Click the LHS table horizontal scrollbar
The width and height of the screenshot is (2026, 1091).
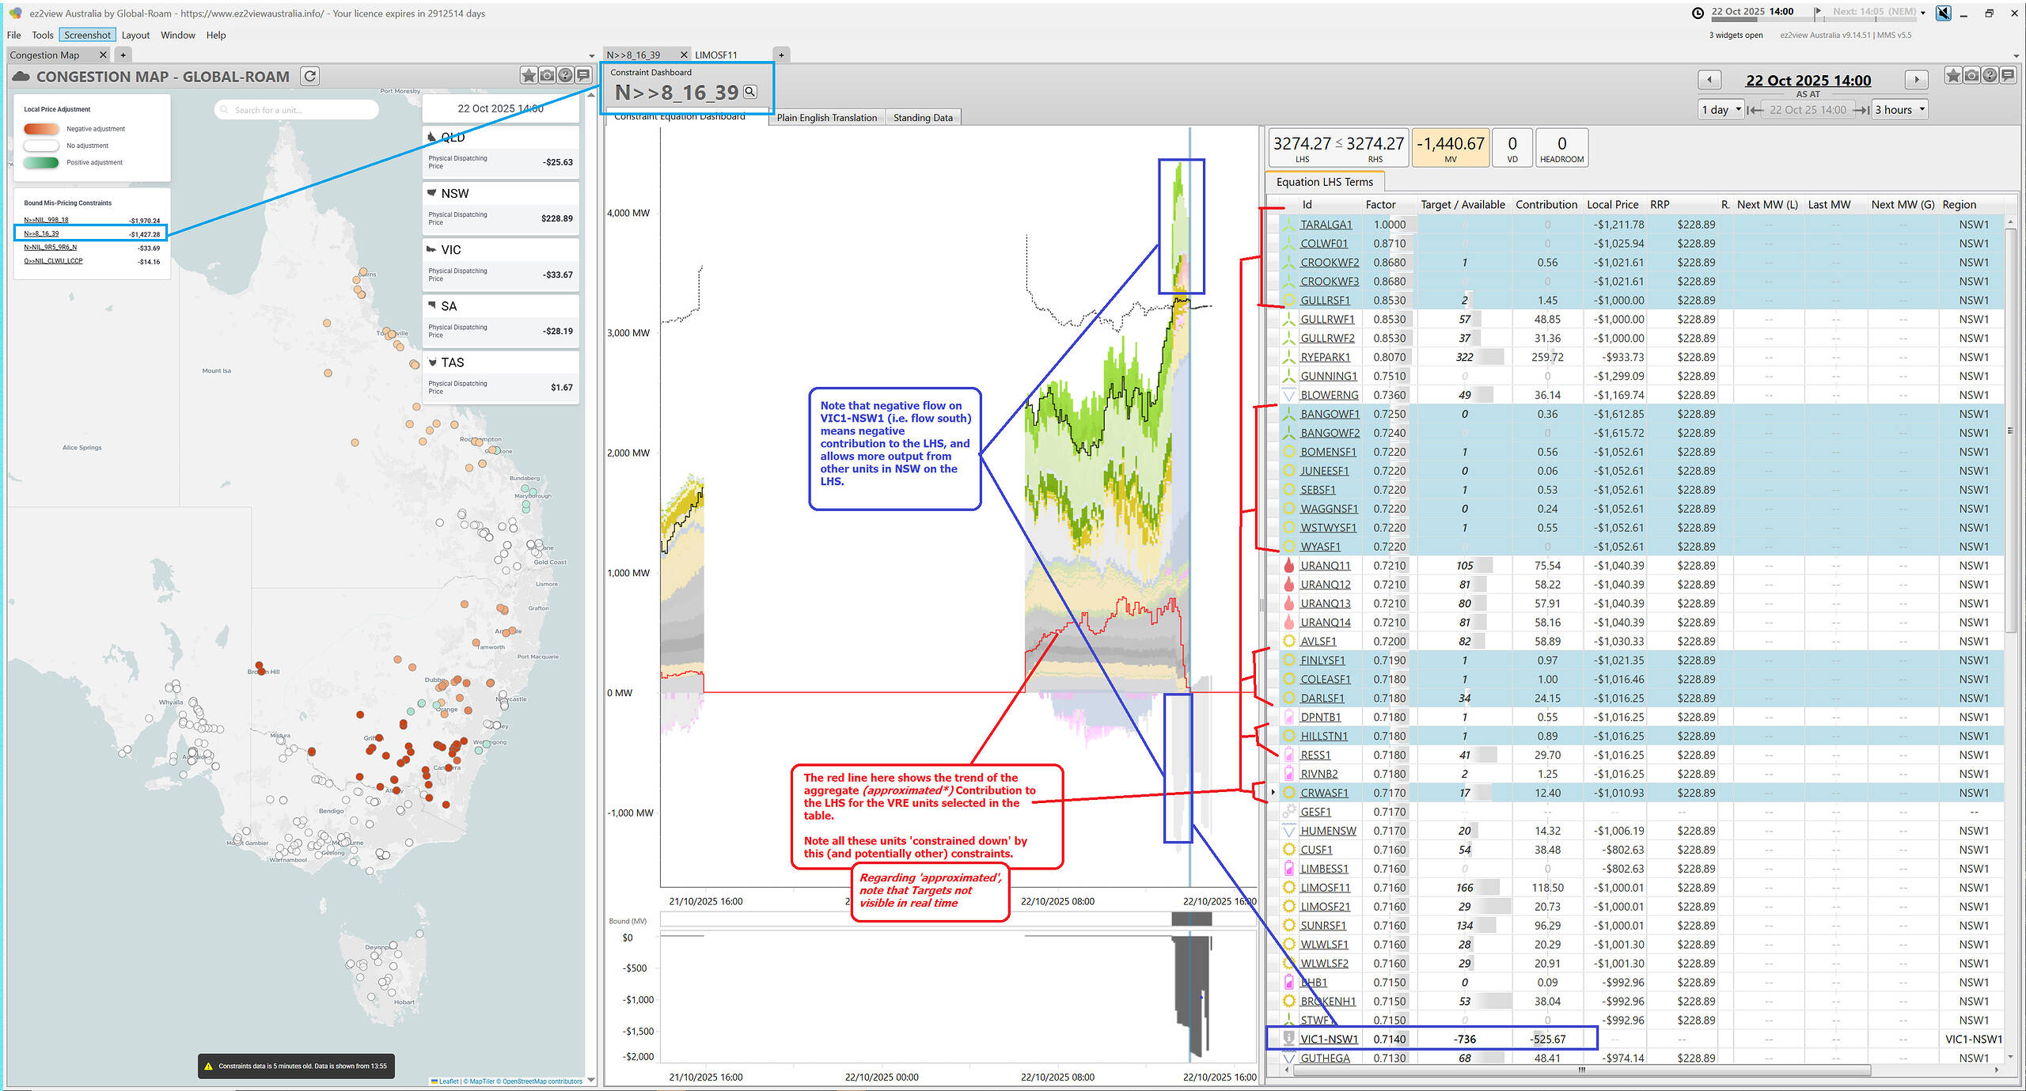click(1583, 1070)
